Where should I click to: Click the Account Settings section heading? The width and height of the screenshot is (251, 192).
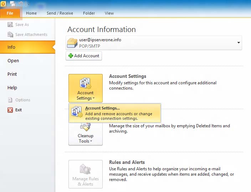(128, 76)
